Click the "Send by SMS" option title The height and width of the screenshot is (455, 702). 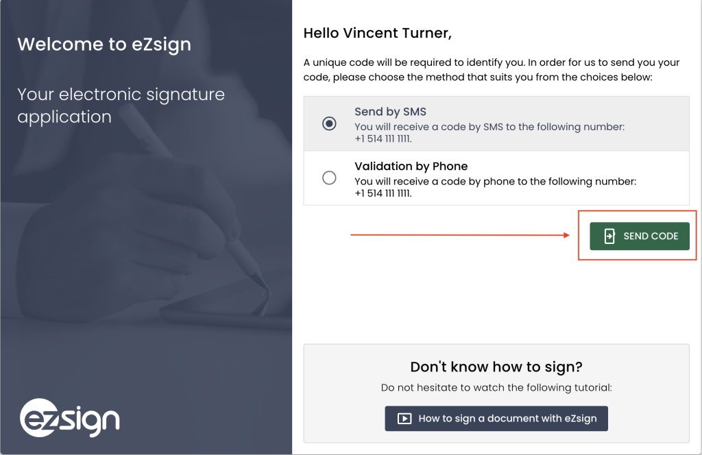pyautogui.click(x=390, y=112)
